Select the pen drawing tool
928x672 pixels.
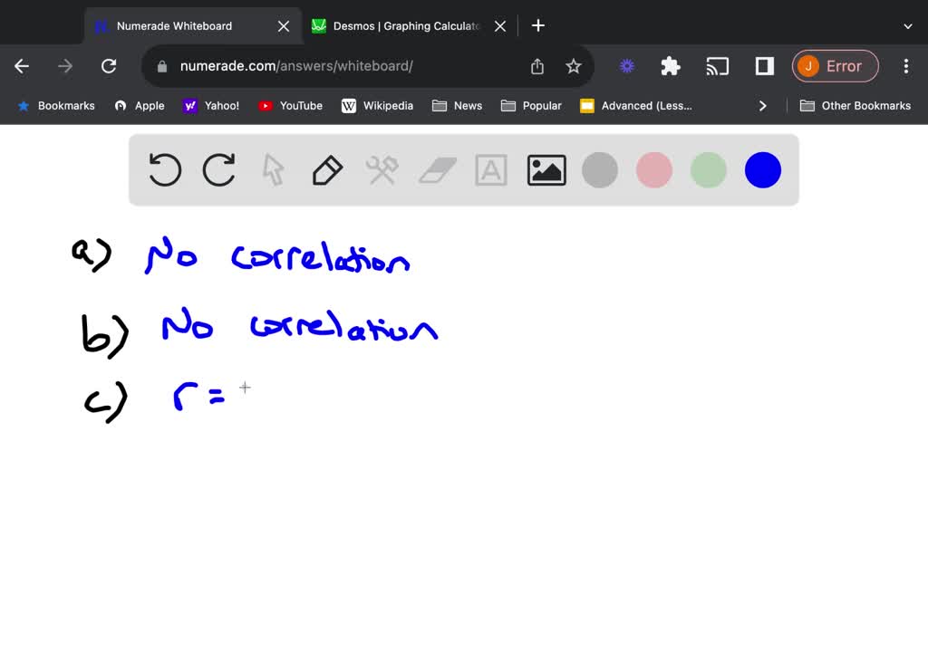(x=327, y=170)
